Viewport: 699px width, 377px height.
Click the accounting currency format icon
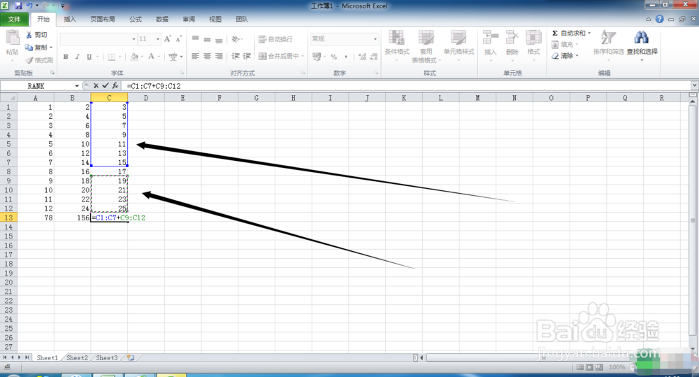tap(317, 57)
